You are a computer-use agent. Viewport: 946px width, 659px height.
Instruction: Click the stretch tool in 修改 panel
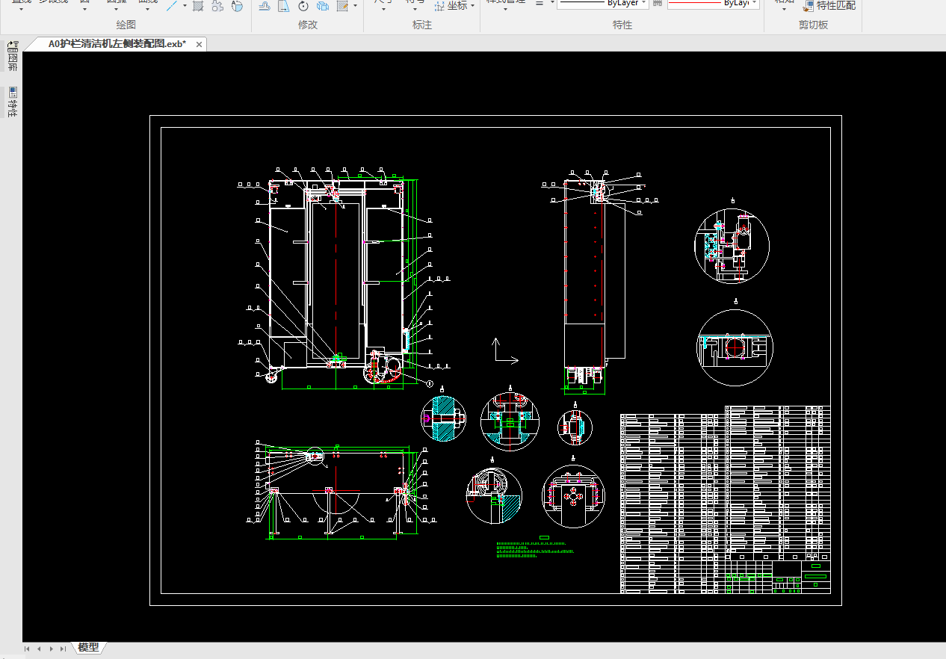click(284, 6)
